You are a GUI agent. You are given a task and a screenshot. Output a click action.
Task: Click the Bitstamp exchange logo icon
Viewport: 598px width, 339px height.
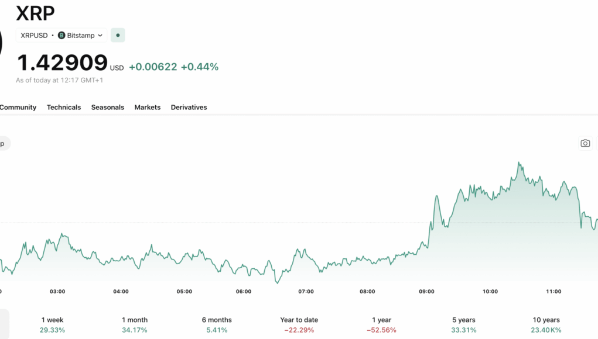click(61, 36)
